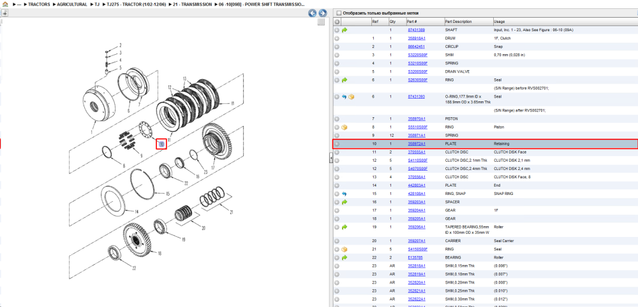
Task: Click the box icon in ref 8 RING row
Action: (345, 127)
